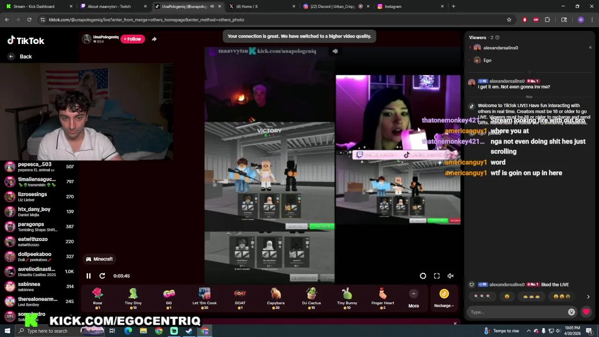Show more quick emoji with arrow
This screenshot has width=599, height=337.
588,297
